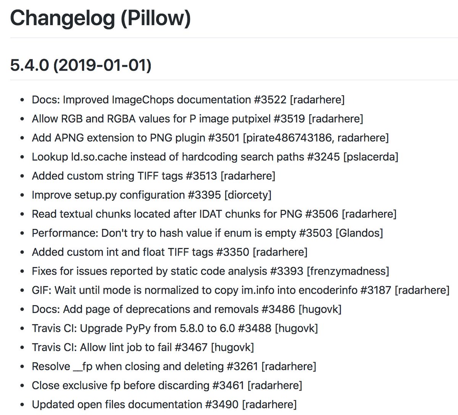The image size is (458, 415).
Task: Click the frenzymadness contributor name
Action: tap(348, 272)
